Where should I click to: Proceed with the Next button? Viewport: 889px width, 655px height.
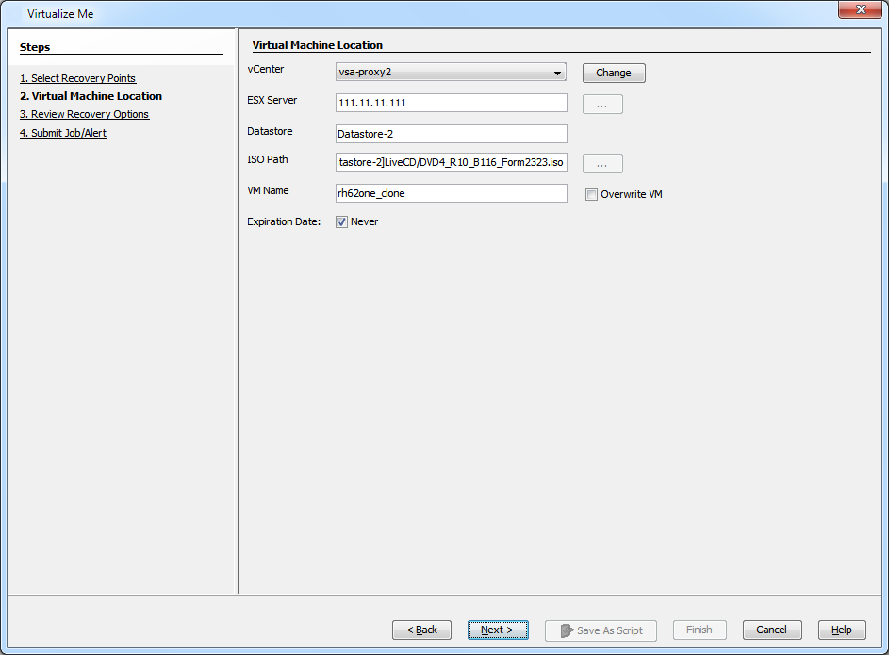click(x=497, y=630)
